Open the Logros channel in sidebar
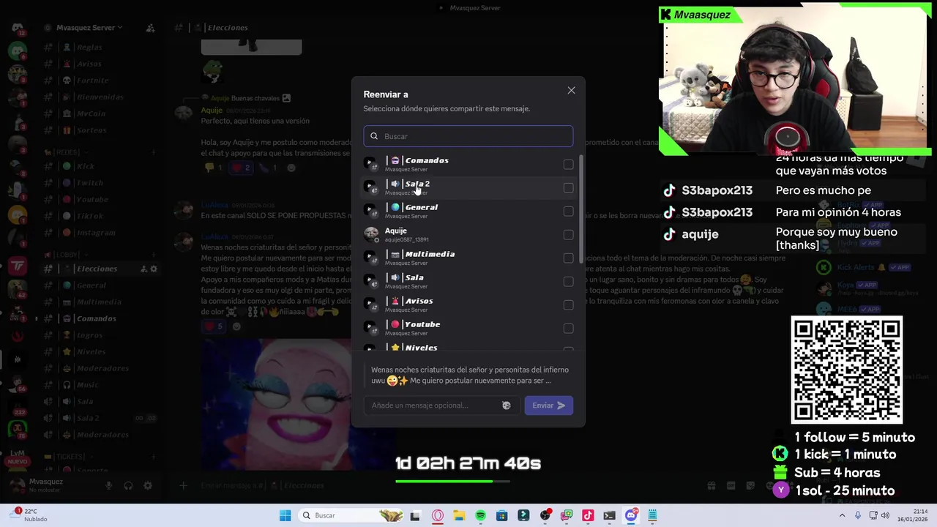The width and height of the screenshot is (937, 527). pos(99,335)
